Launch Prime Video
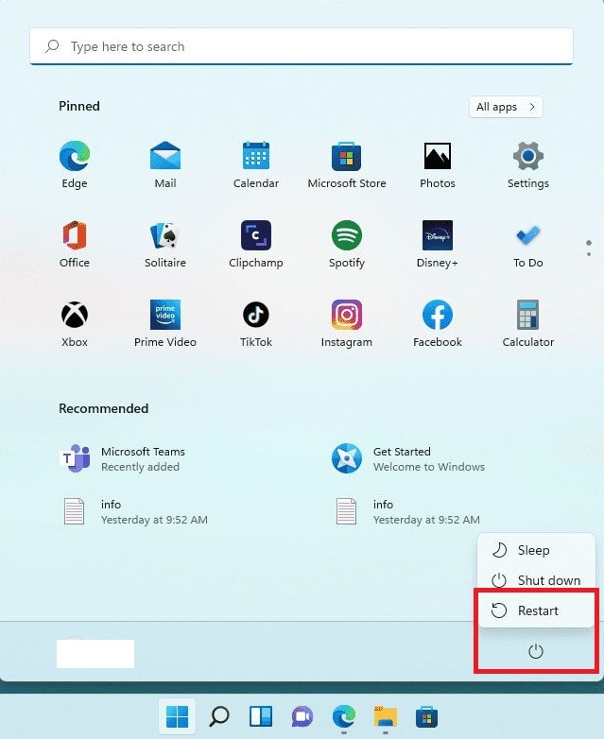 point(165,323)
